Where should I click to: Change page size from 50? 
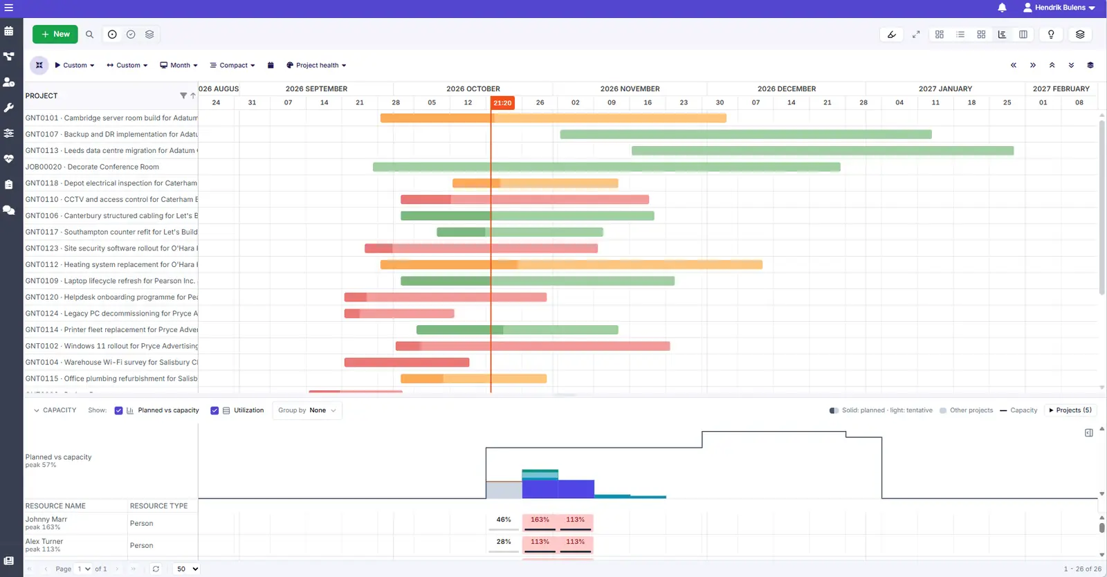[187, 569]
